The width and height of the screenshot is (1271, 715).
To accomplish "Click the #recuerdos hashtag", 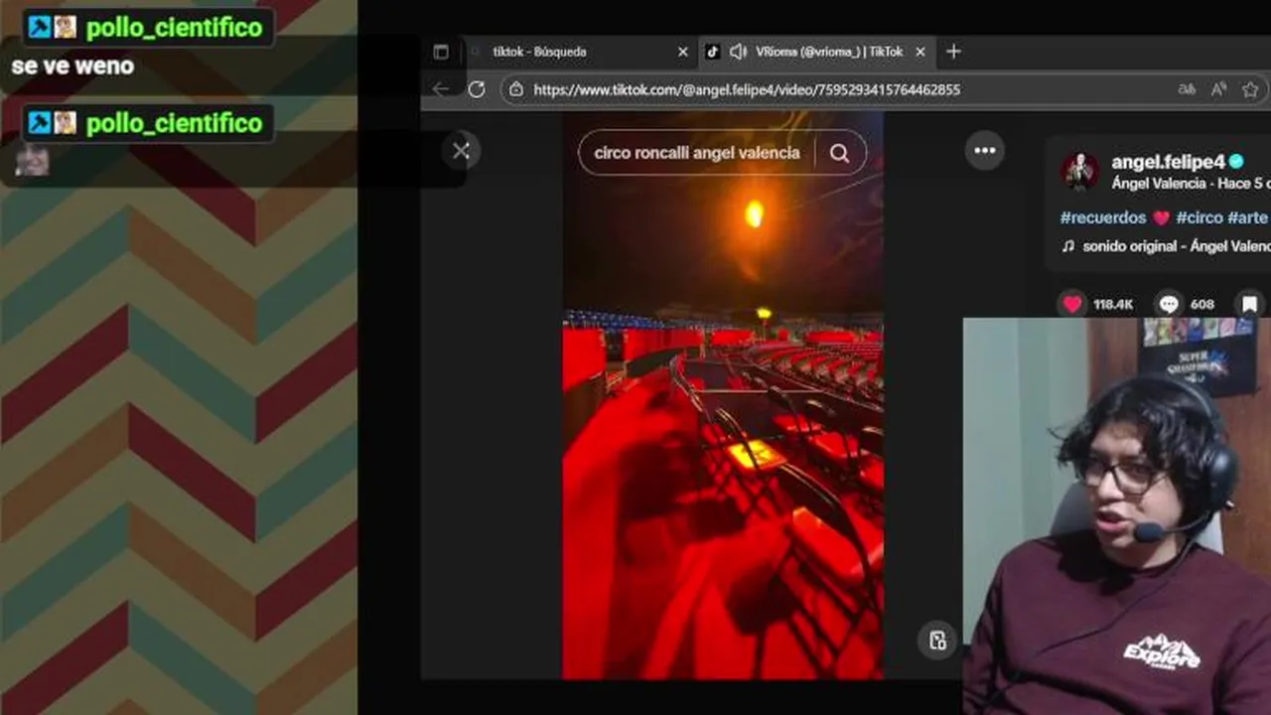I will [x=1104, y=217].
